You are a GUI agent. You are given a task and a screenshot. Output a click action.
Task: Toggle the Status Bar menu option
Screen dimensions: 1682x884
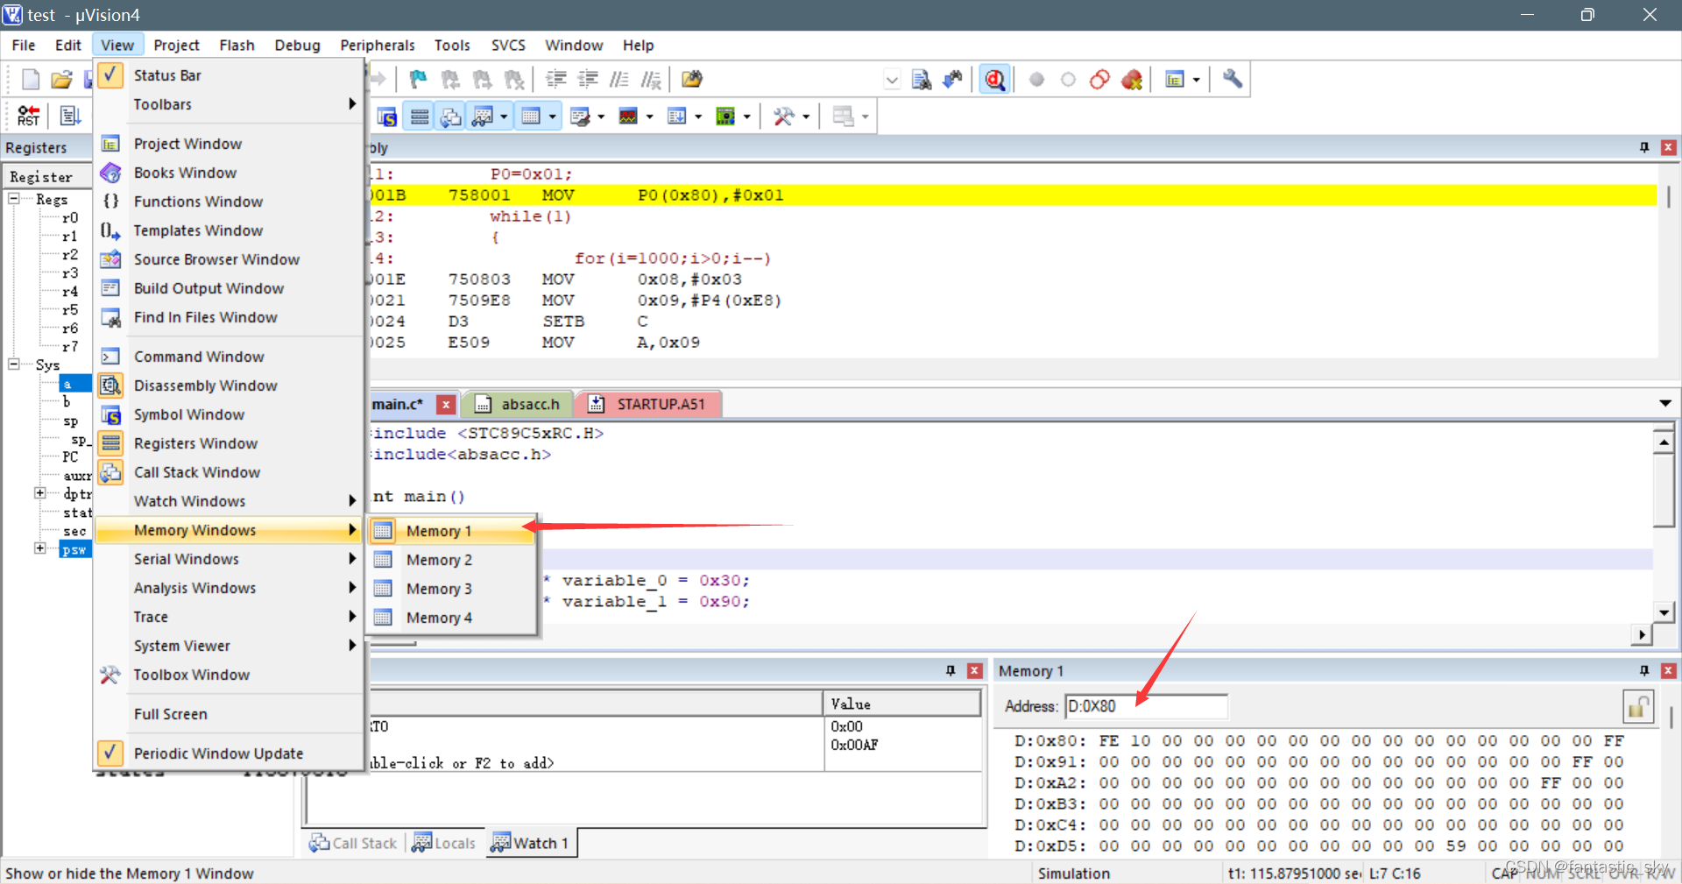229,75
